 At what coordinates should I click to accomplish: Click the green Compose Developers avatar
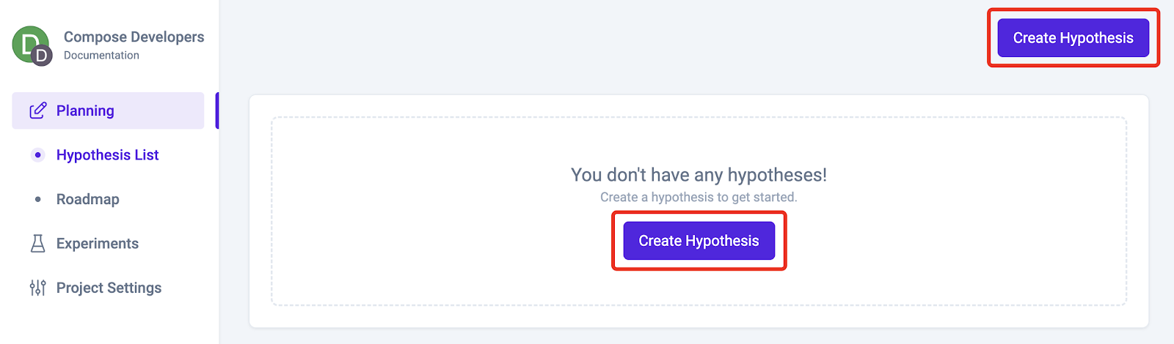[x=29, y=44]
